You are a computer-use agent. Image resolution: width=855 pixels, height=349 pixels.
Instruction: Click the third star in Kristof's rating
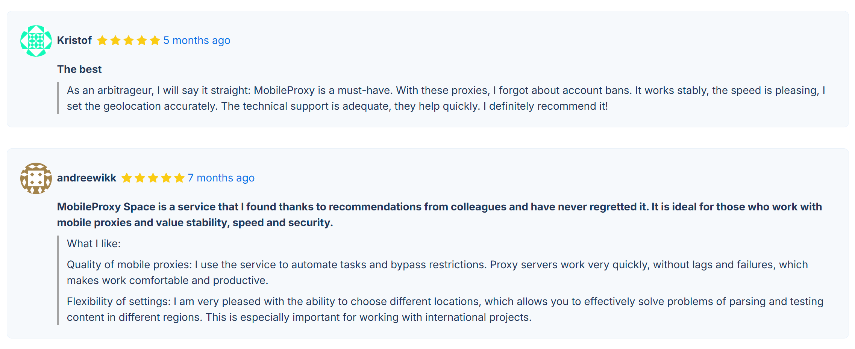[x=129, y=41]
